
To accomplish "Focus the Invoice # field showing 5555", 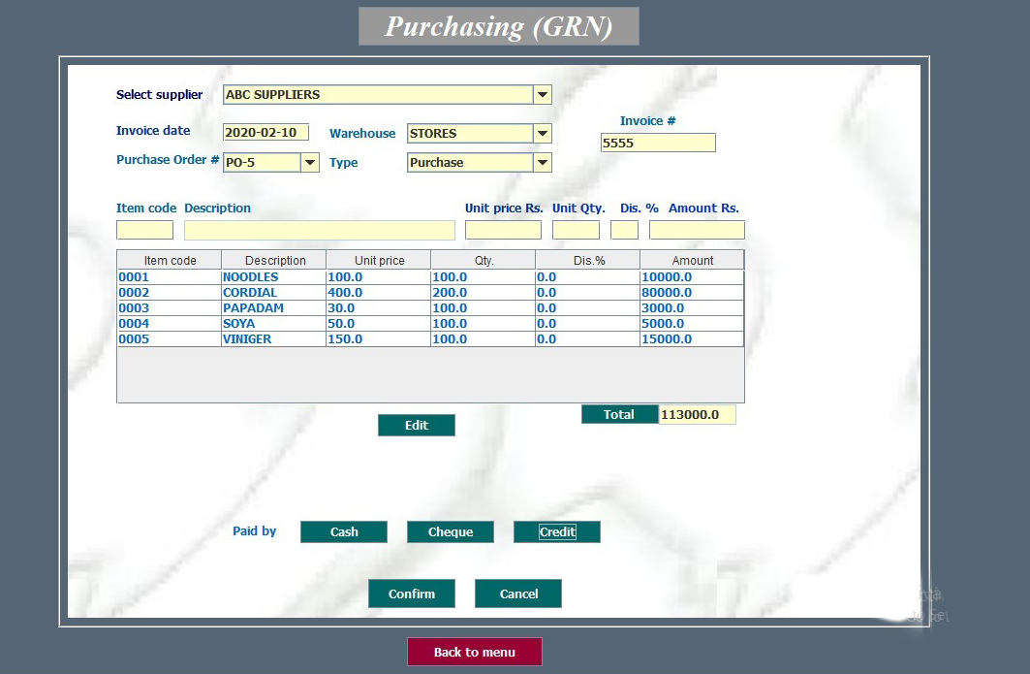I will pyautogui.click(x=658, y=143).
